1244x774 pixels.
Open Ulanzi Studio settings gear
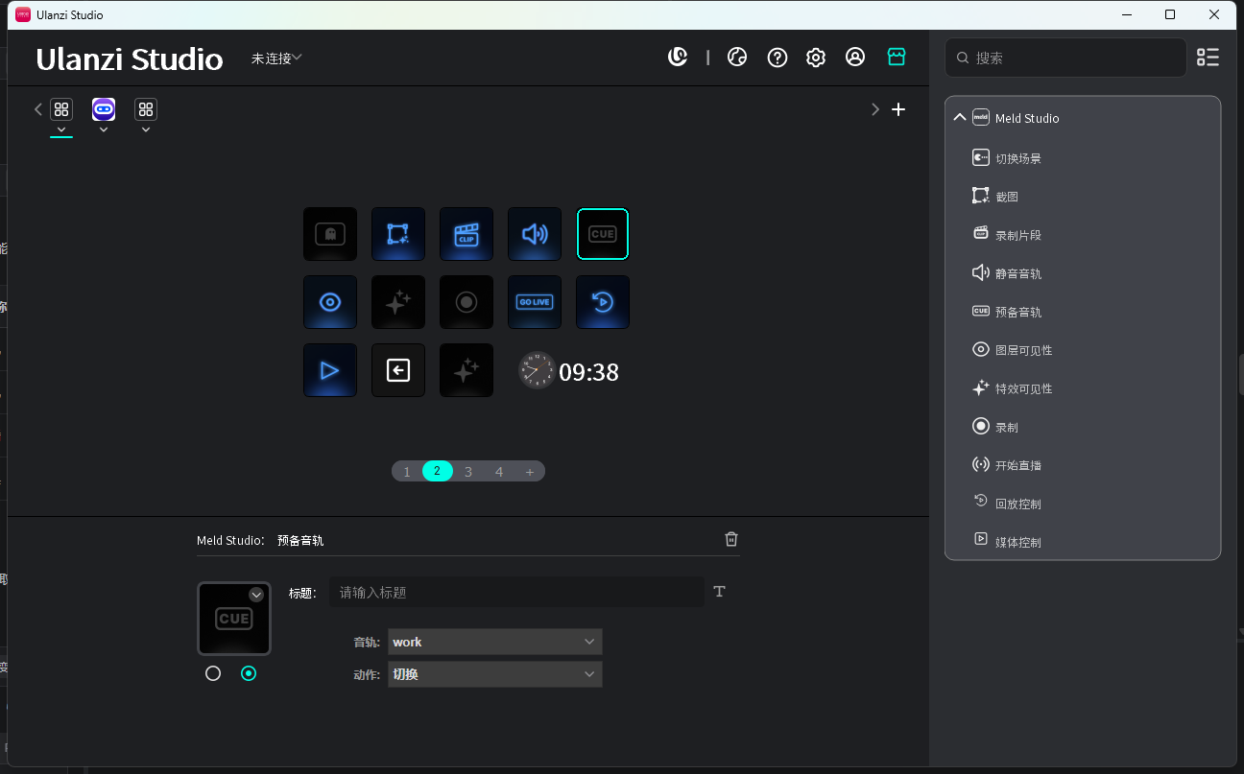(816, 57)
